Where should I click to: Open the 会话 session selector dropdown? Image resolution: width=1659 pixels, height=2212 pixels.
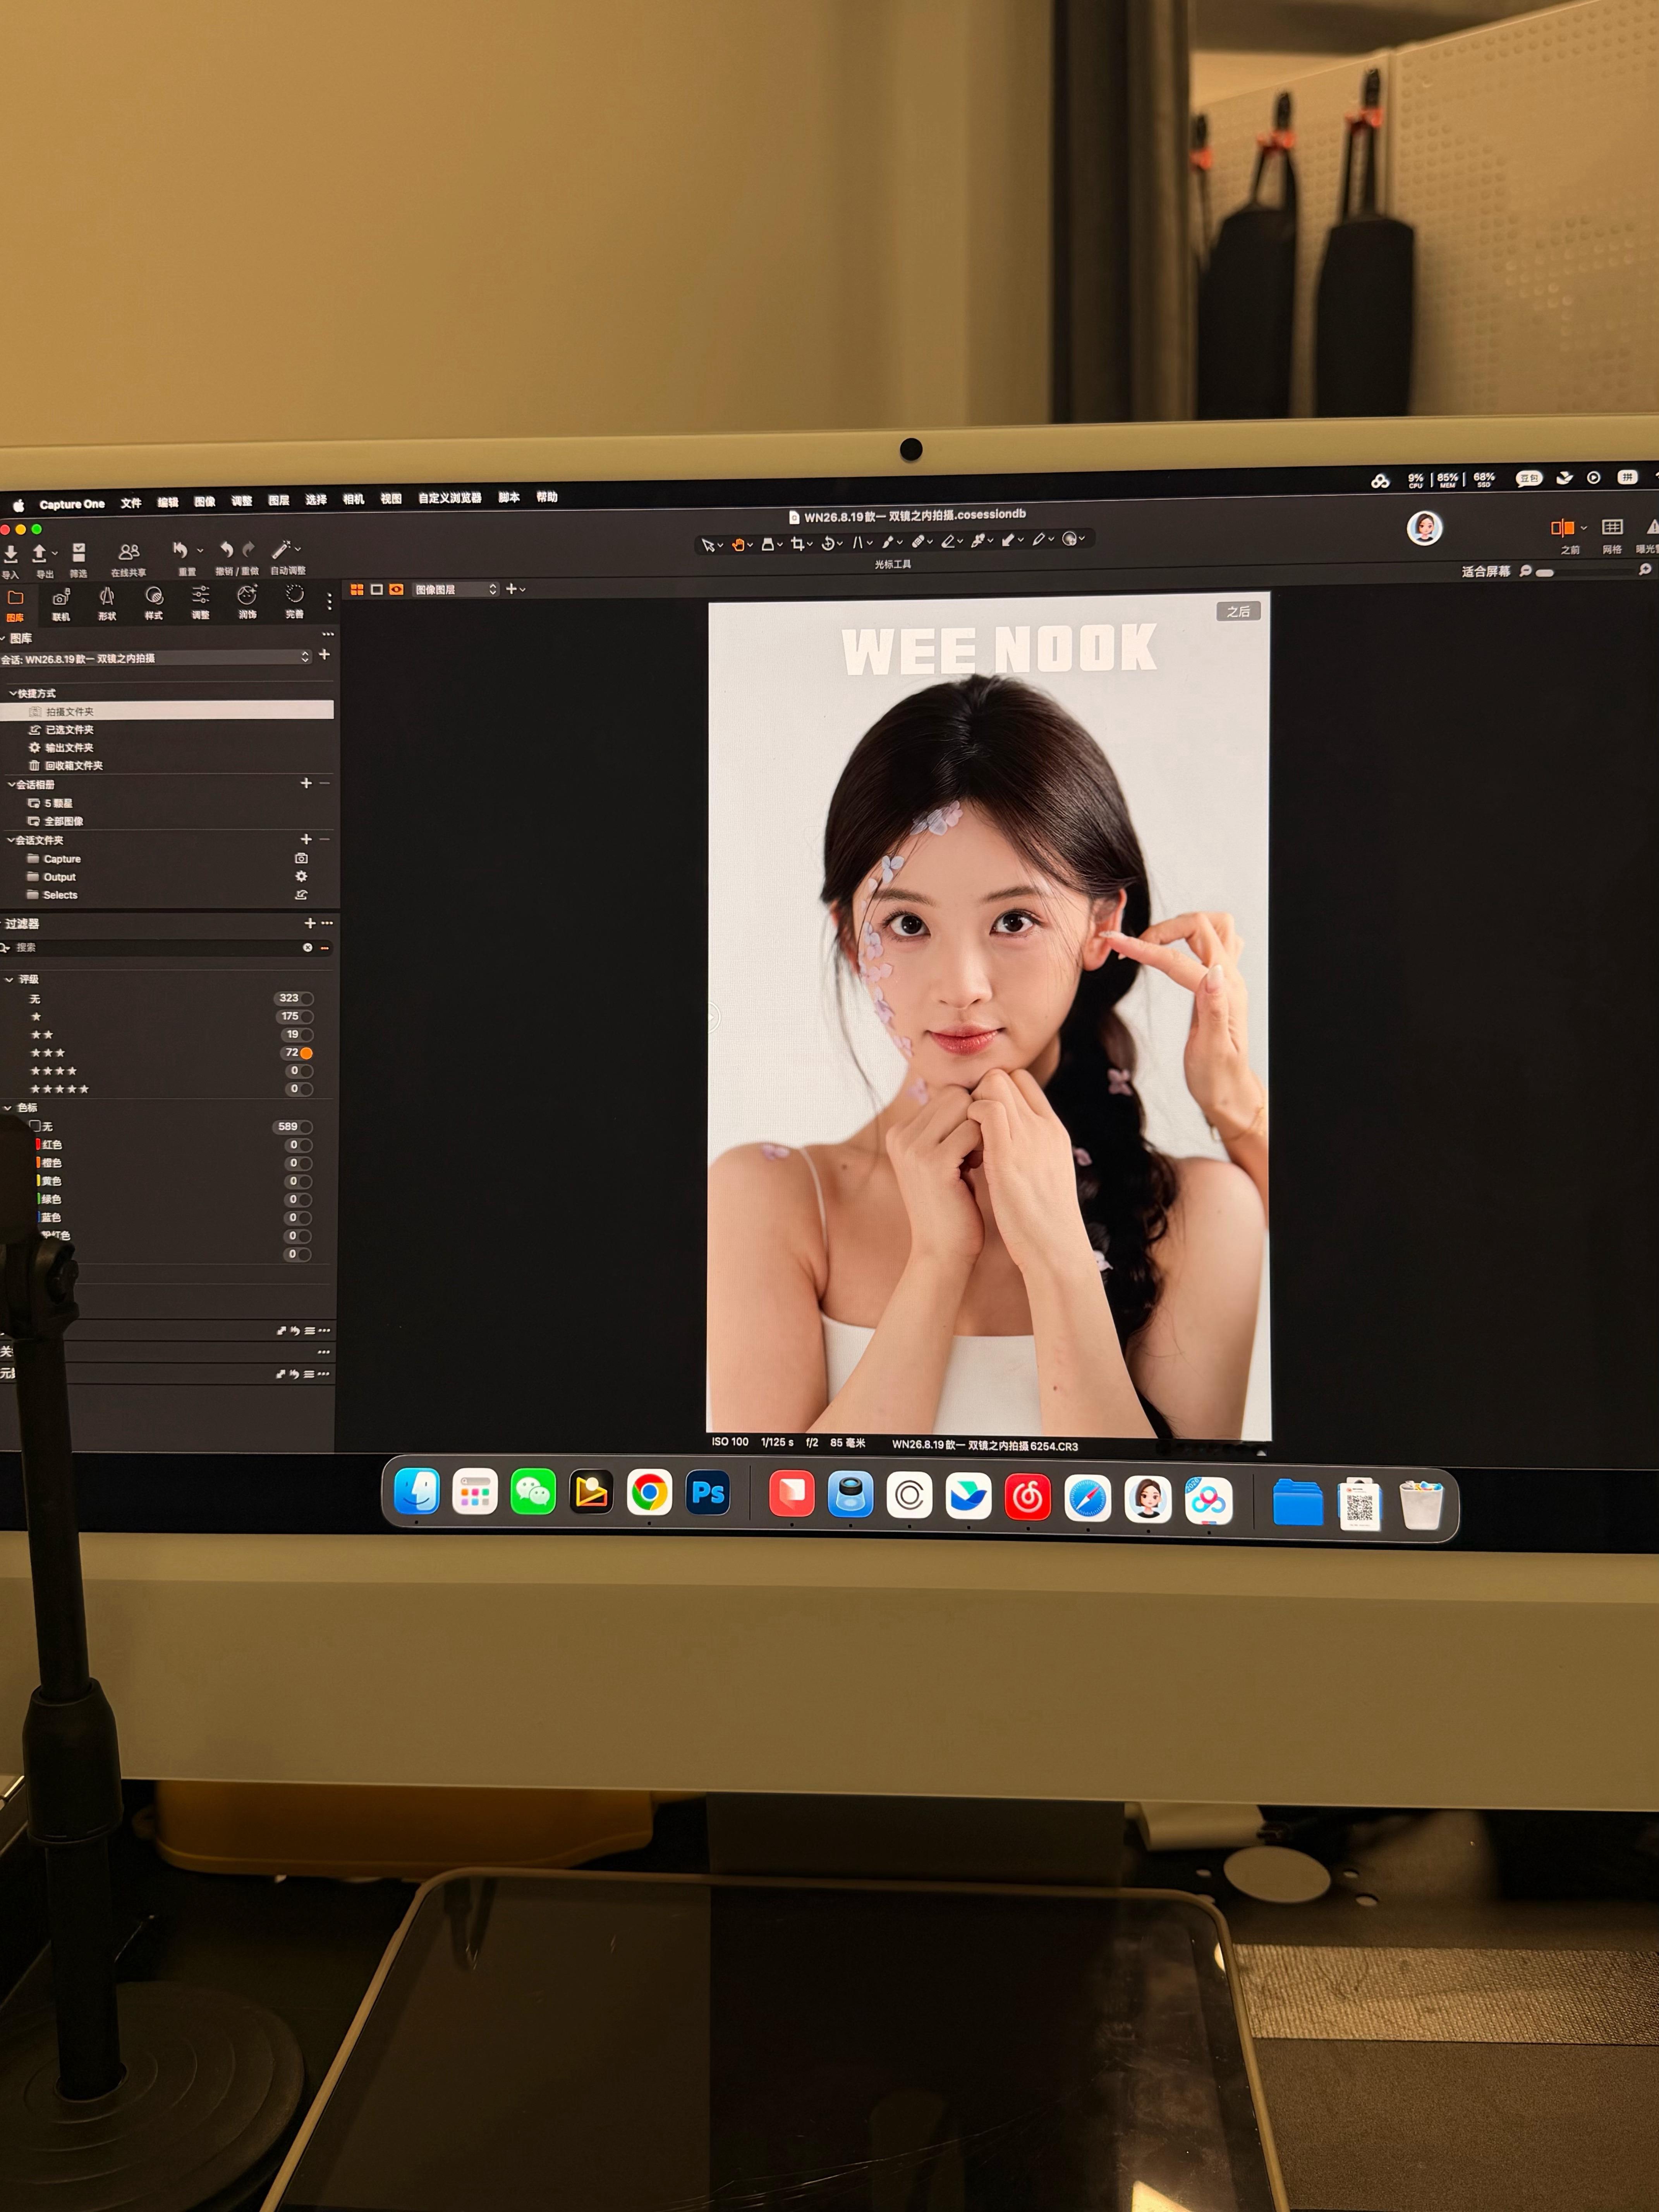[155, 658]
